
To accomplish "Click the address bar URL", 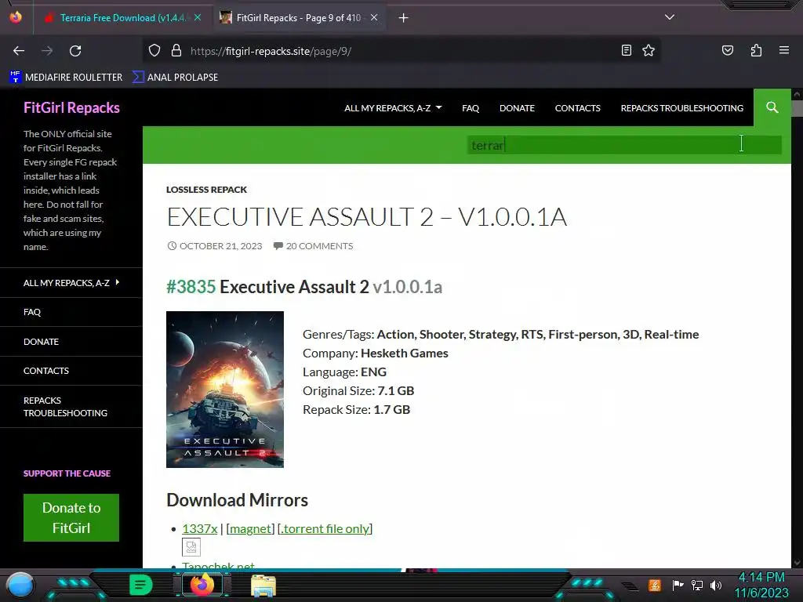I will pyautogui.click(x=271, y=51).
